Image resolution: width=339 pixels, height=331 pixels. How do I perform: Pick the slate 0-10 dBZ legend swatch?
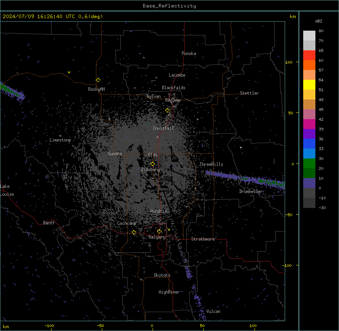[x=309, y=183]
